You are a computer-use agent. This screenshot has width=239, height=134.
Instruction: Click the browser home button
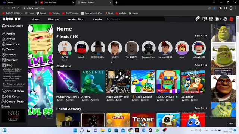coord(18,8)
